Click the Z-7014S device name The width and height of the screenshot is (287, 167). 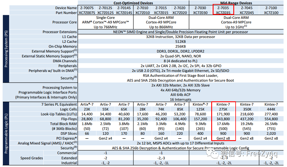point(124,8)
